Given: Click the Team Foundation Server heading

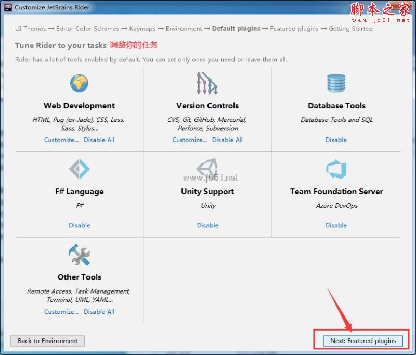Looking at the screenshot, I should [x=336, y=192].
